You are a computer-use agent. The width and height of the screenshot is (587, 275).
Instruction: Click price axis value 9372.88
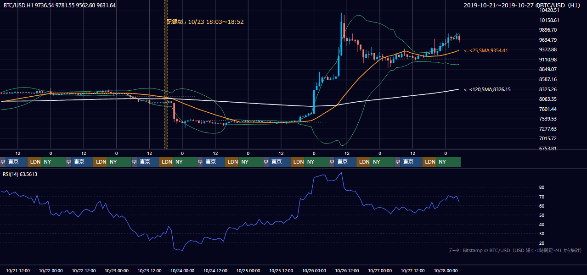548,49
